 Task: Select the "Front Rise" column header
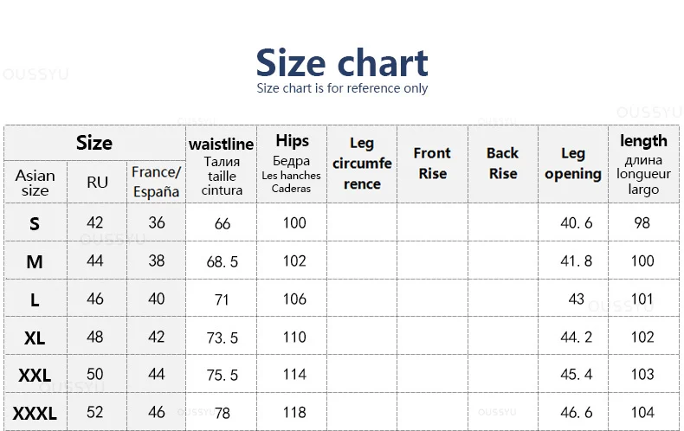[x=432, y=164]
